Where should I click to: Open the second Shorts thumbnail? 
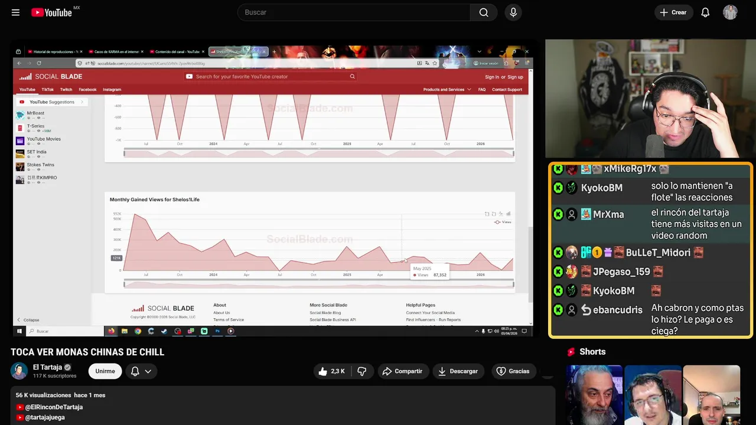tap(653, 395)
